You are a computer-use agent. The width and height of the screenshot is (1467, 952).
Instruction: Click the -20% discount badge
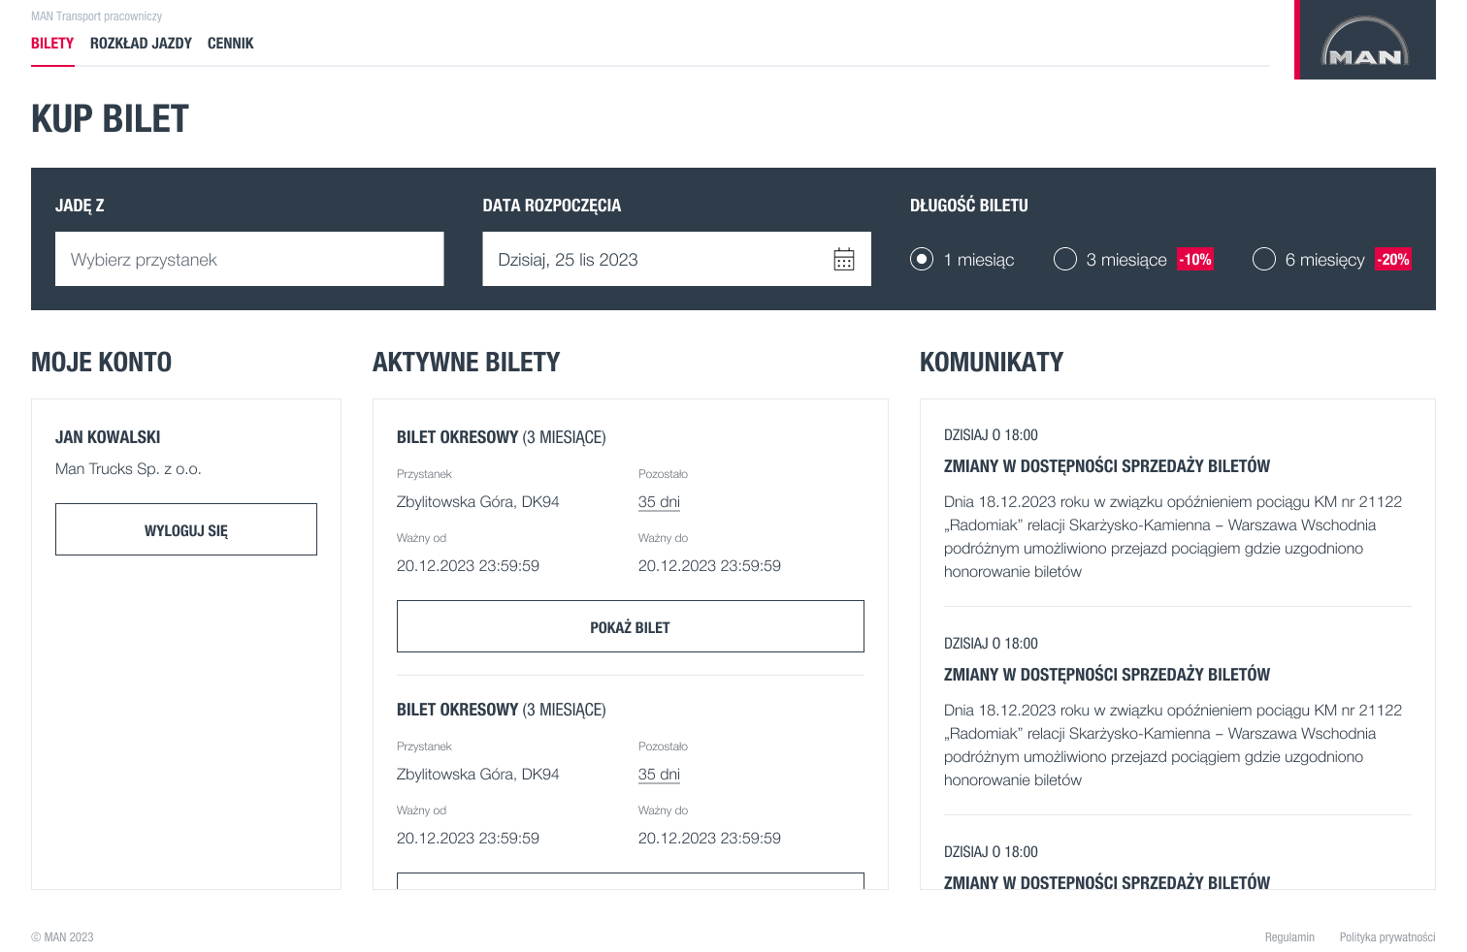coord(1393,259)
